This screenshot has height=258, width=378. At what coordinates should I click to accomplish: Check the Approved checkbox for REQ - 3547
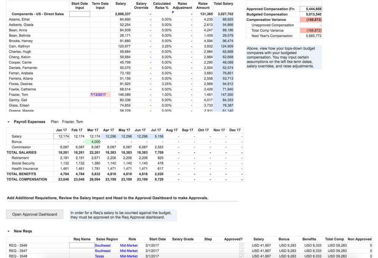[x=241, y=251]
